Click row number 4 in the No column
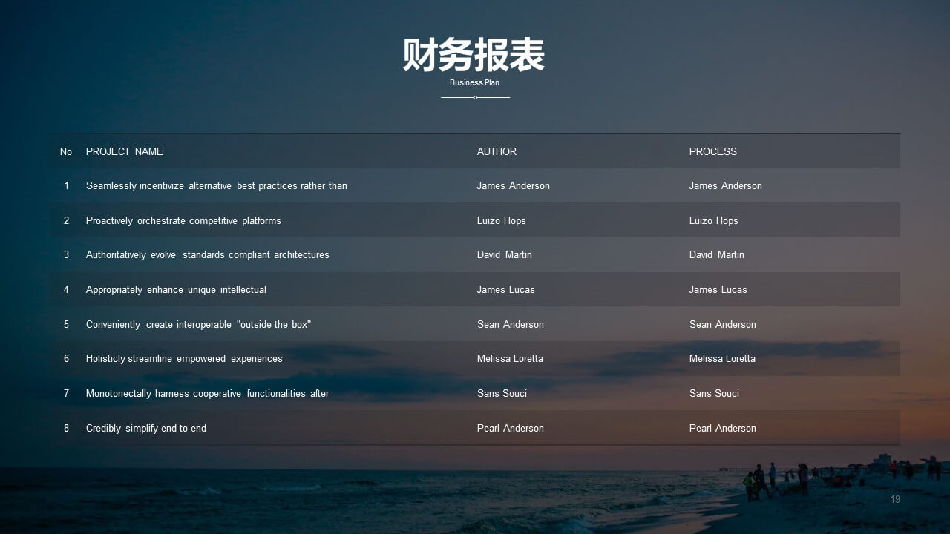 pyautogui.click(x=66, y=289)
